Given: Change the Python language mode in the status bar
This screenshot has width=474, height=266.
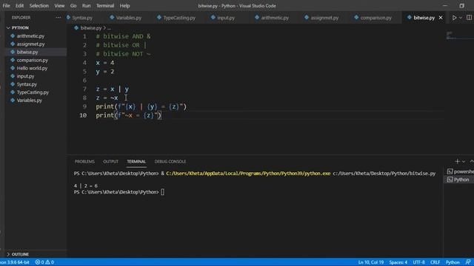Looking at the screenshot, I should point(453,262).
